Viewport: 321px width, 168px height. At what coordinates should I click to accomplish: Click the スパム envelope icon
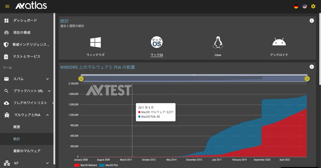pos(6,79)
